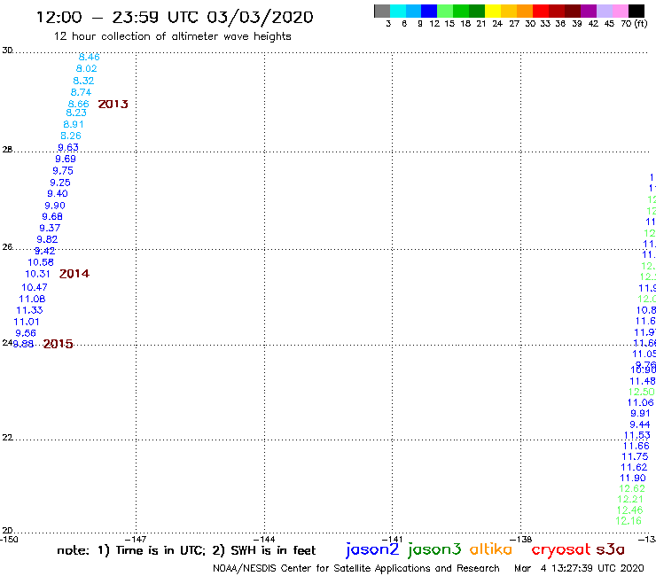Click the 22 latitude axis label
The height and width of the screenshot is (576, 656).
(7, 438)
